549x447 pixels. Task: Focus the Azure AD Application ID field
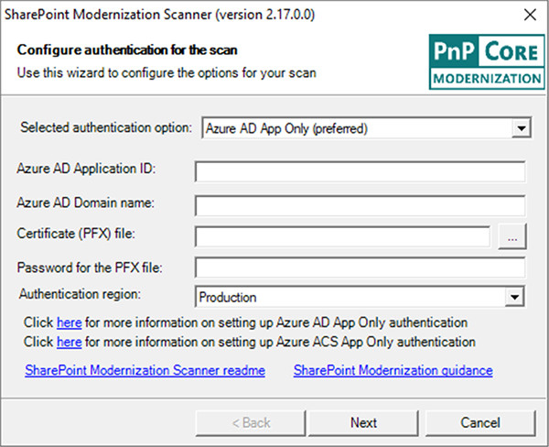(360, 171)
